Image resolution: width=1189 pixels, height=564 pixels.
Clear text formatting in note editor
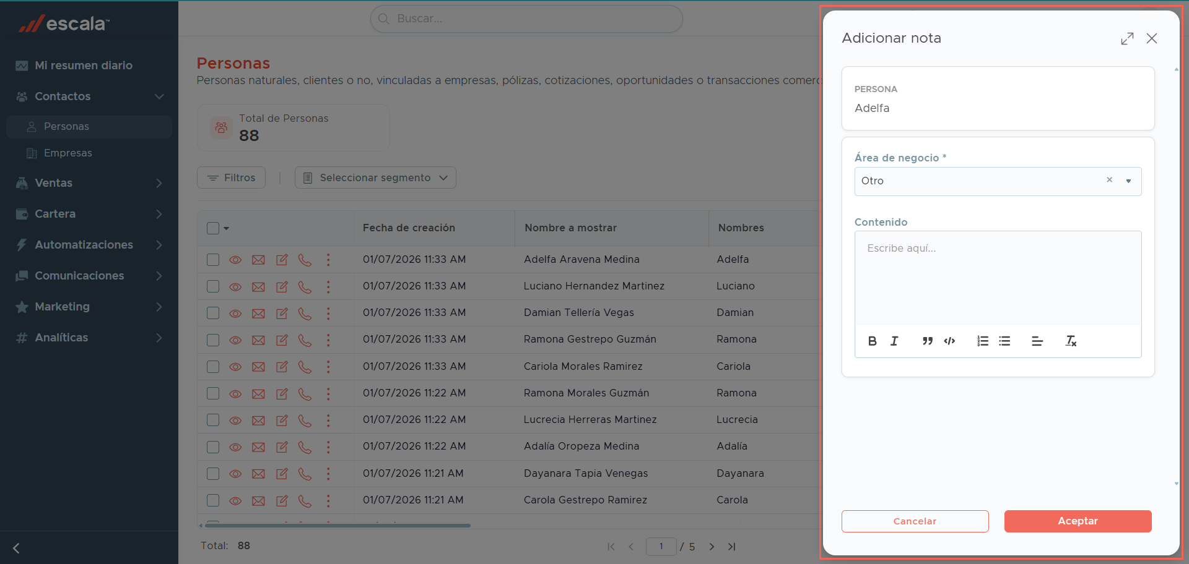1071,341
